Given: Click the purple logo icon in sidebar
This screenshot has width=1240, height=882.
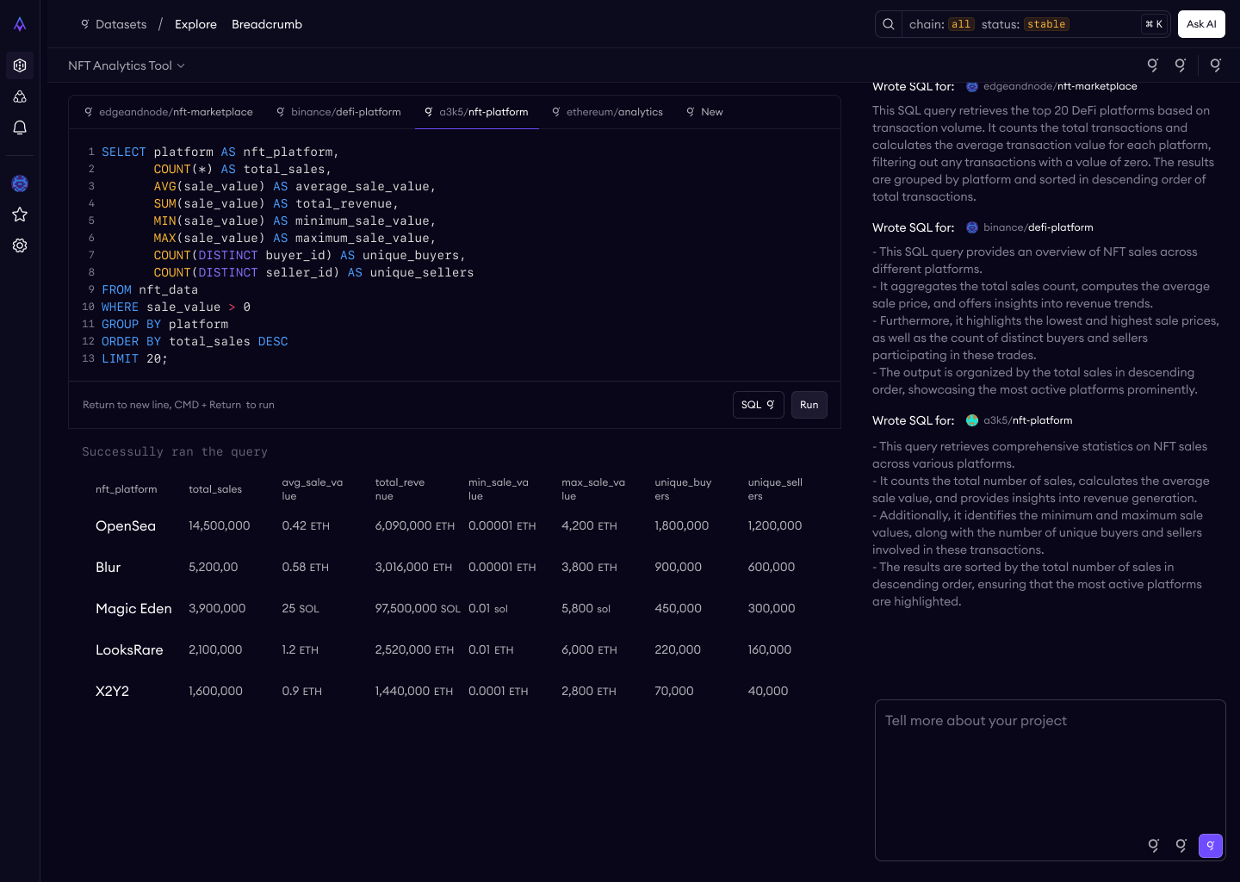Looking at the screenshot, I should [x=20, y=24].
